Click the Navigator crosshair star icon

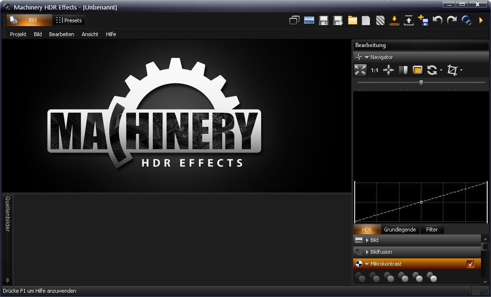(x=359, y=57)
